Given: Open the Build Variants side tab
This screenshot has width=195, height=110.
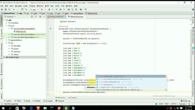Looking at the screenshot, I should [x=1, y=69].
